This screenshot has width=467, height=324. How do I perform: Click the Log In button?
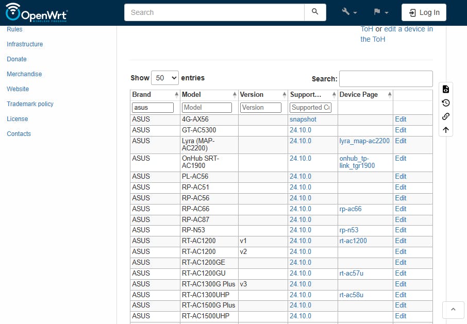[x=424, y=12]
